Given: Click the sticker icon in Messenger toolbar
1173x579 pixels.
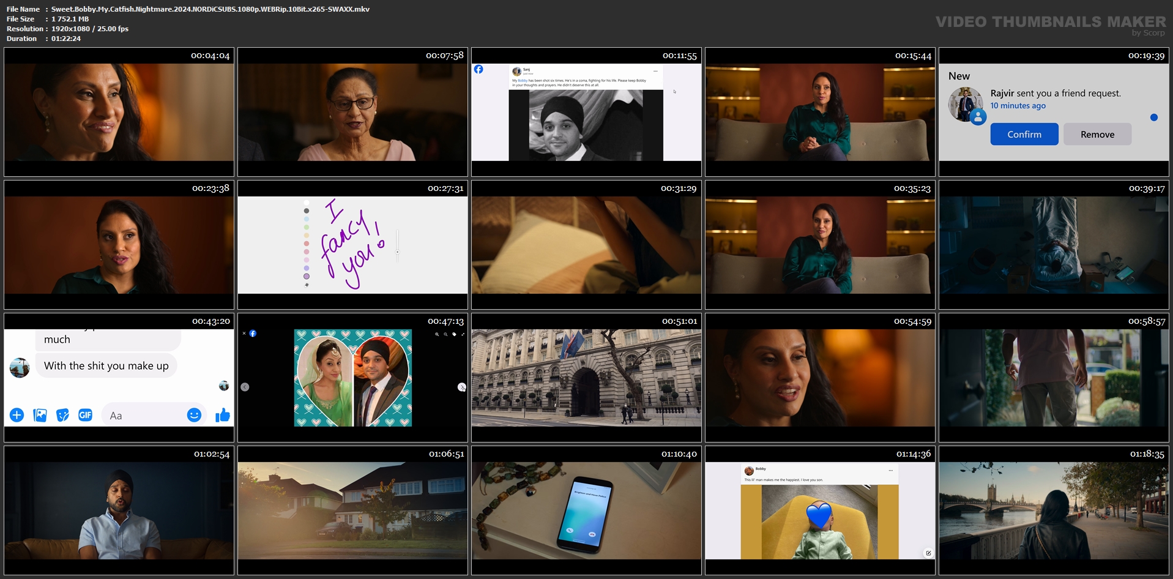Looking at the screenshot, I should point(62,415).
